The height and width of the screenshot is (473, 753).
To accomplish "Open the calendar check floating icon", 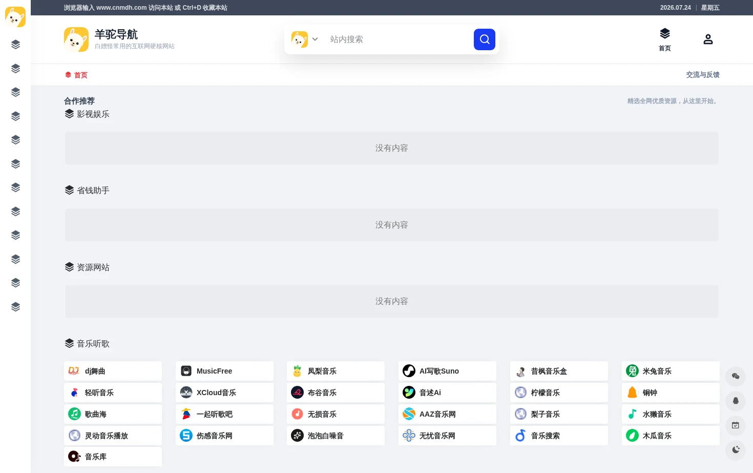I will tap(736, 425).
